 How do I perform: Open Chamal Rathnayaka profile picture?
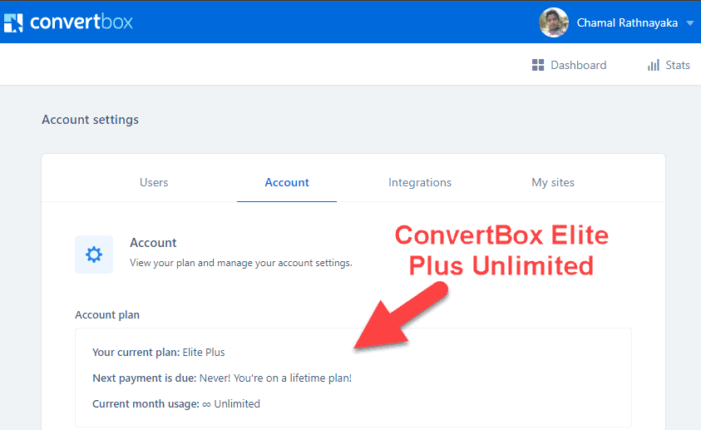[x=554, y=22]
